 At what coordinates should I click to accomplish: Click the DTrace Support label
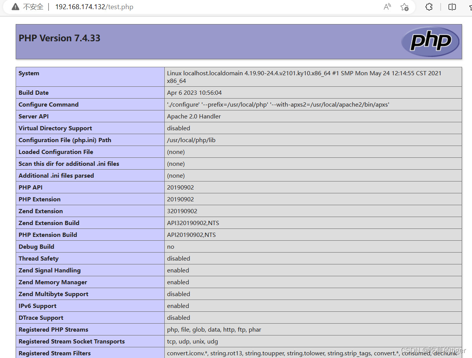tap(41, 318)
